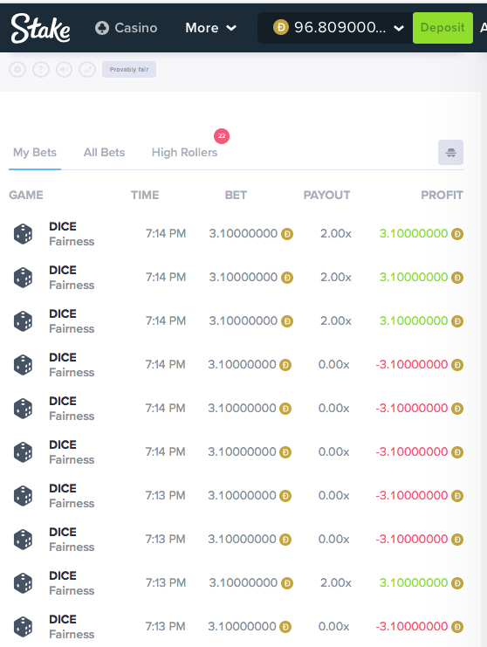
Task: Click profit coin icon in 7:13 PM 2.00x row
Action: coord(457,583)
